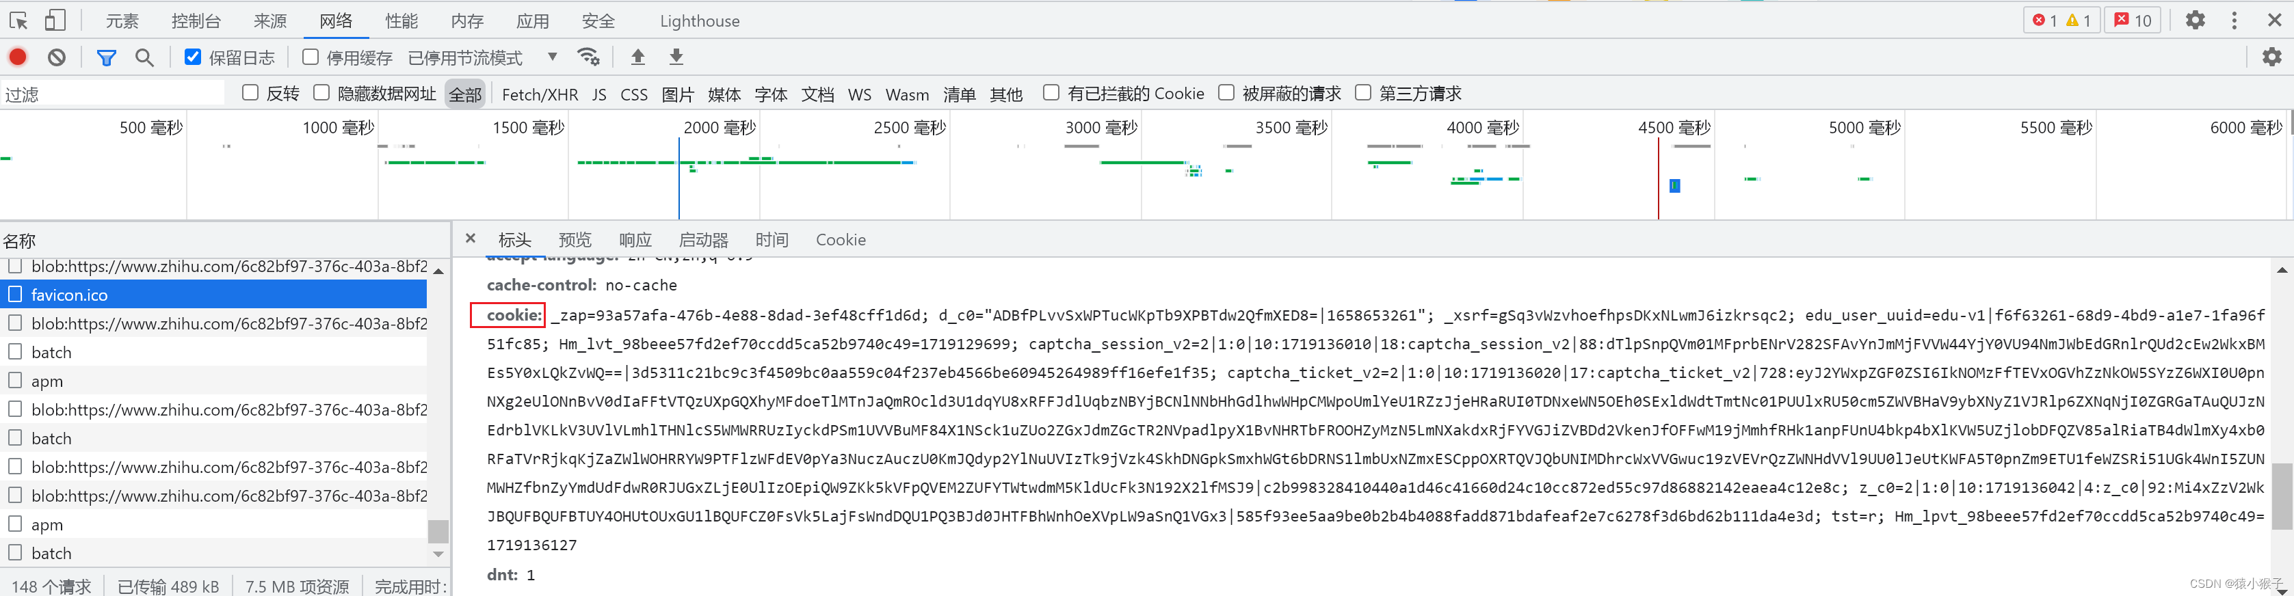Filter requests by 文档 documents
2294x596 pixels.
tap(817, 94)
